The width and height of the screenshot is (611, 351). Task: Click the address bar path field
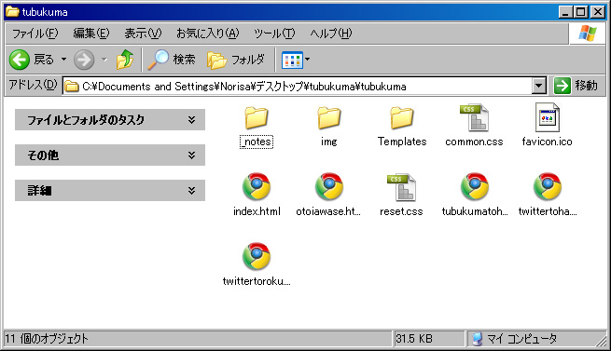[x=299, y=86]
